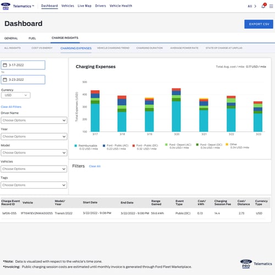Click the 3/21 bar in chart
Image resolution: width=275 pixels, height=275 pixels.
[x=204, y=115]
